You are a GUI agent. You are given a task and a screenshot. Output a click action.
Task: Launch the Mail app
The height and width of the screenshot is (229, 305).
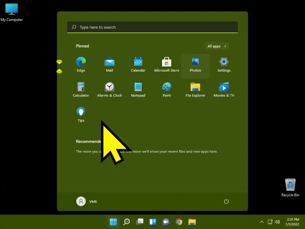click(x=110, y=65)
